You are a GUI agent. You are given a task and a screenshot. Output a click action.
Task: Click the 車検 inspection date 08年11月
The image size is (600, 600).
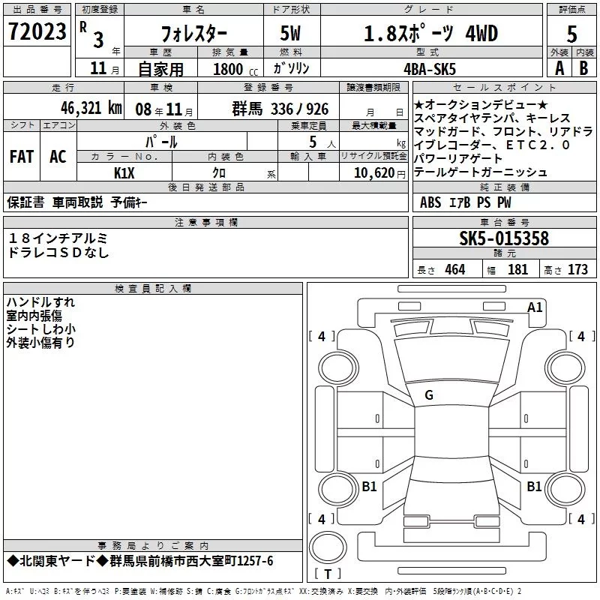point(164,109)
